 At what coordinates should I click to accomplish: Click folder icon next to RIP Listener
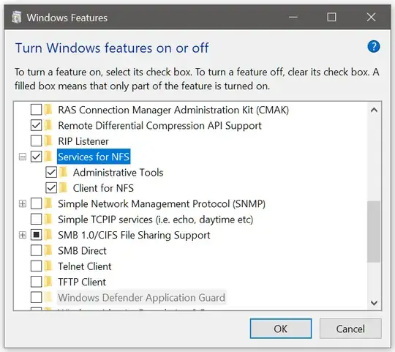[48, 141]
